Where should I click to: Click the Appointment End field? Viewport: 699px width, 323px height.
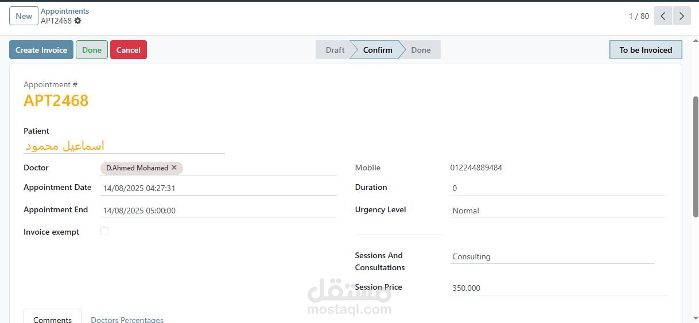tap(218, 211)
